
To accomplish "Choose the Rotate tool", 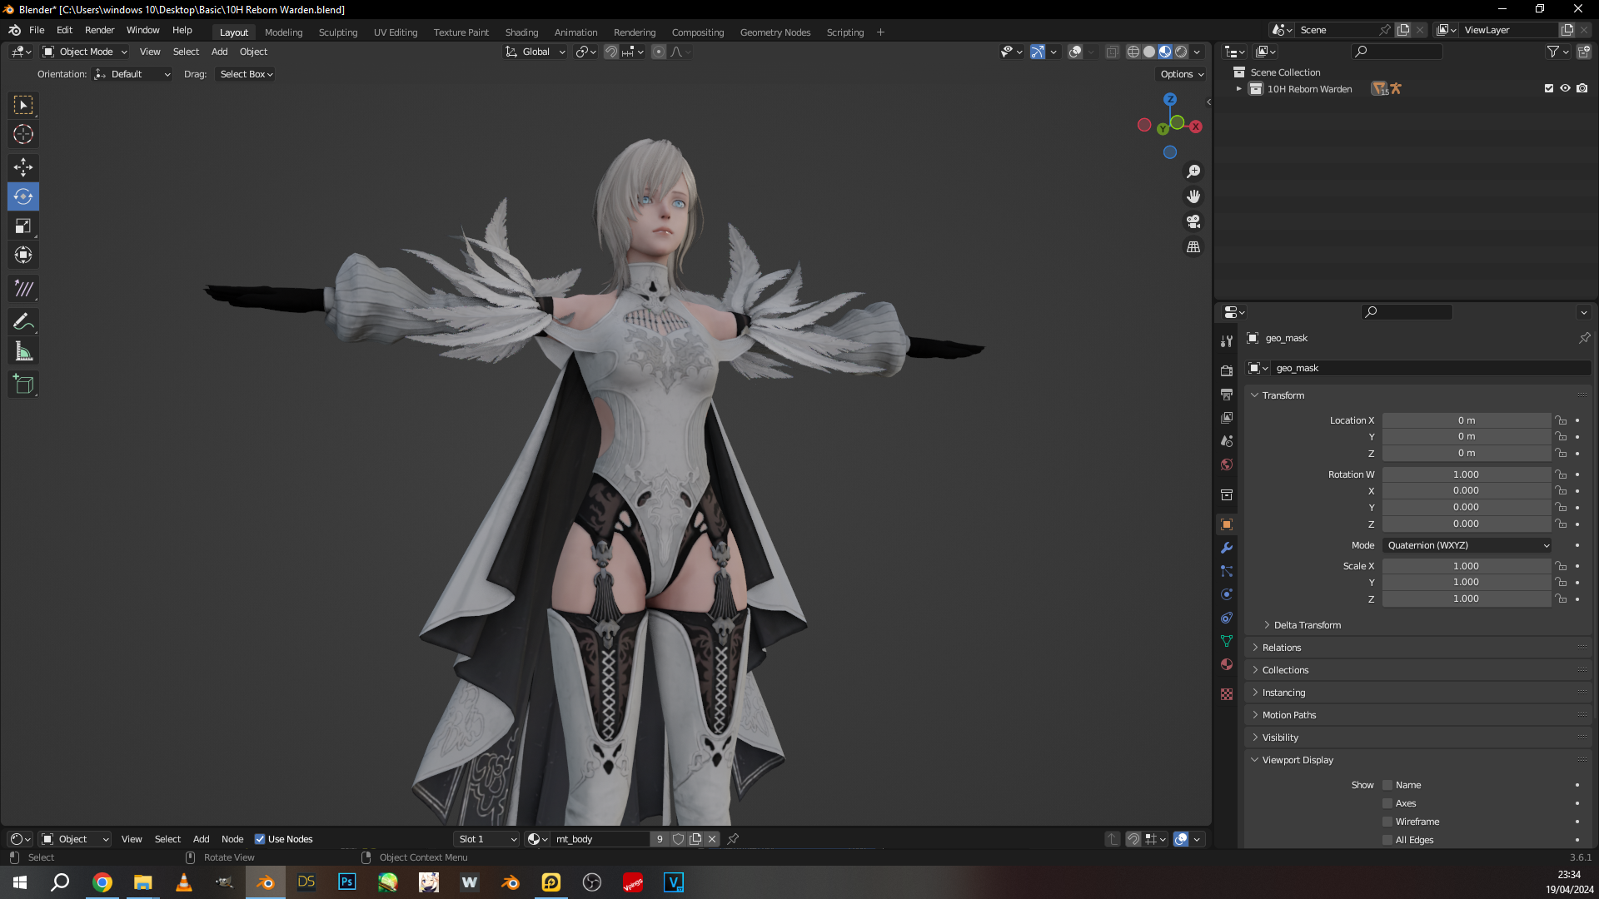I will (23, 196).
